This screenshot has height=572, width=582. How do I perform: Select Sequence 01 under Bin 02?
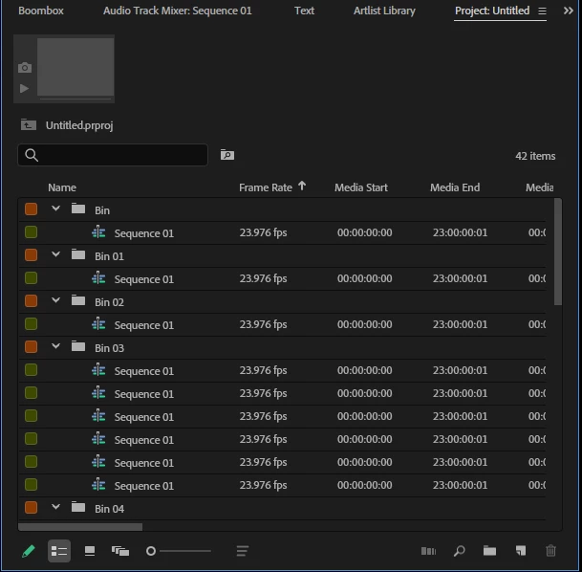pyautogui.click(x=144, y=325)
